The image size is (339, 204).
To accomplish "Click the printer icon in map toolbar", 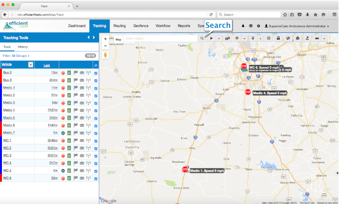I will pos(298,38).
